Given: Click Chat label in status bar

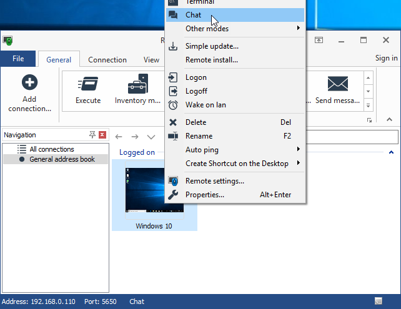Looking at the screenshot, I should pos(137,302).
